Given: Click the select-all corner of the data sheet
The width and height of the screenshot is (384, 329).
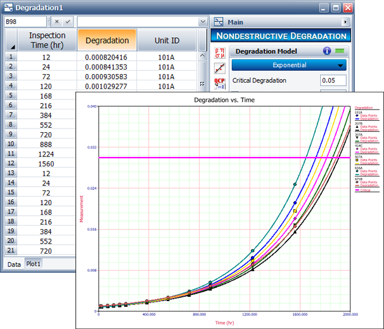Looking at the screenshot, I should coord(11,40).
